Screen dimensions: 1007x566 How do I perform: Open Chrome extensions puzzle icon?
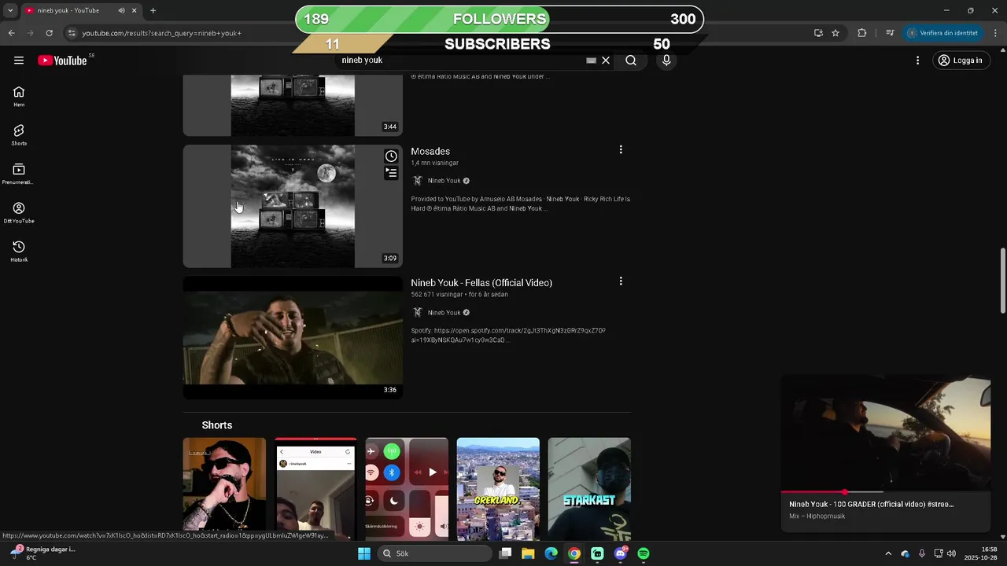[x=861, y=33]
